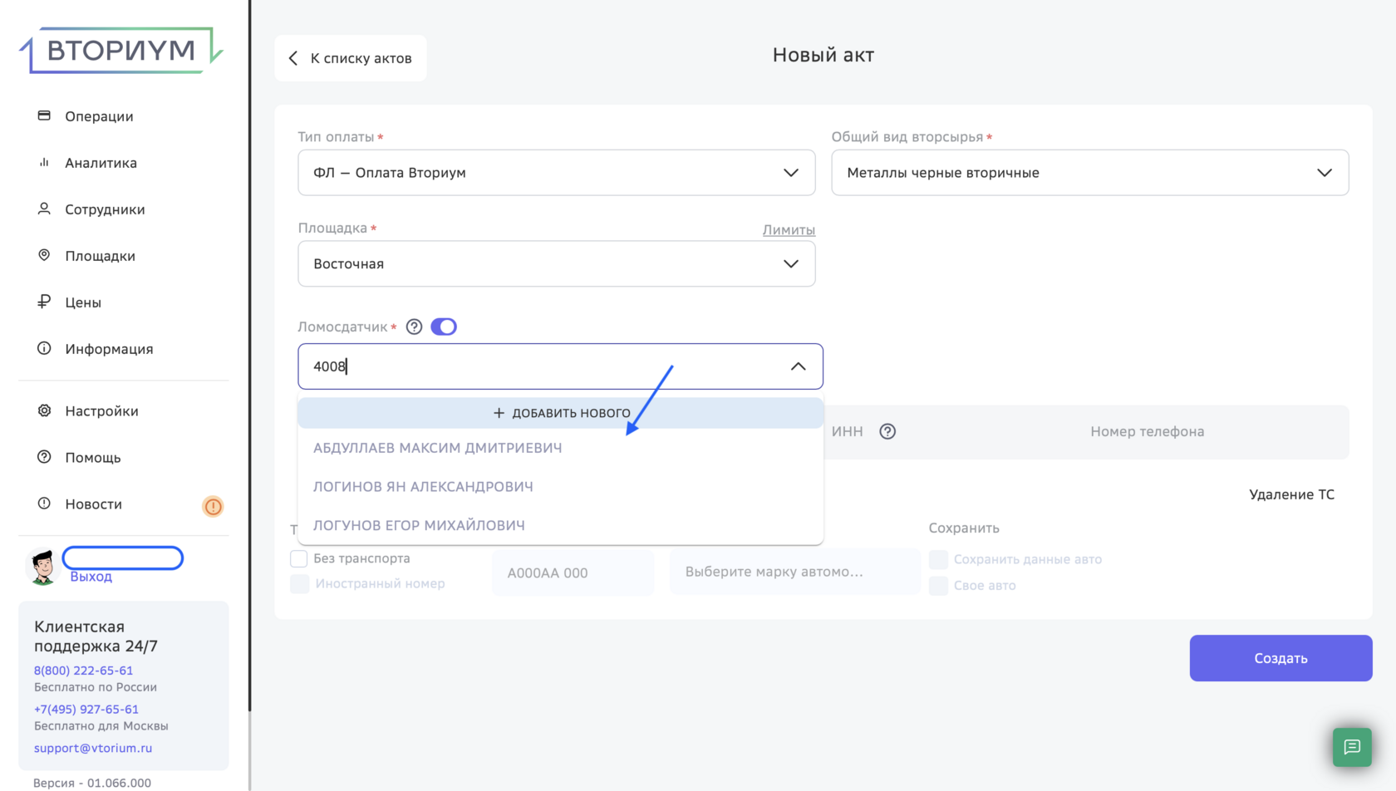Image resolution: width=1396 pixels, height=791 pixels.
Task: Expand the Площадка dropdown
Action: (x=556, y=264)
